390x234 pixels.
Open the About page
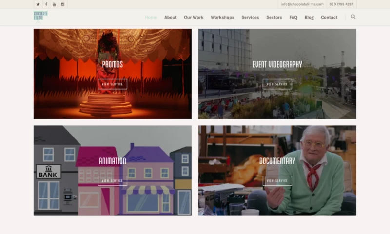[x=170, y=17]
